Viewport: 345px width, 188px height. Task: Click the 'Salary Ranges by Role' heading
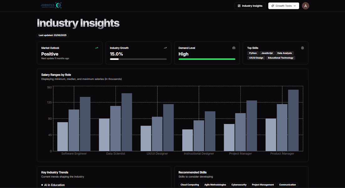pos(56,75)
